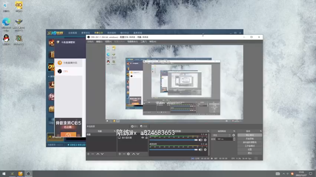Viewport: 316px width, 177px height.
Task: Mute the mixer channel above 桌面音频
Action: [200, 140]
